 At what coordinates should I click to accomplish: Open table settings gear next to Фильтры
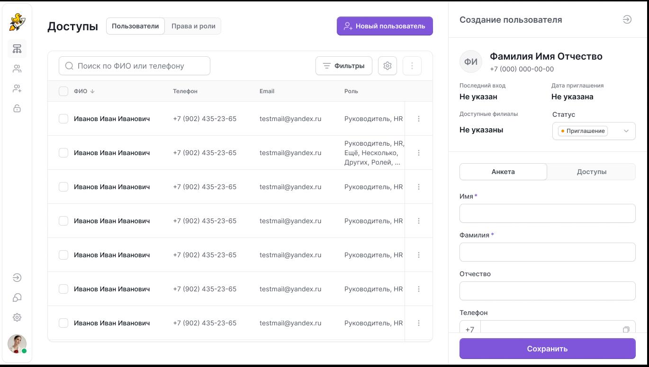click(x=388, y=66)
